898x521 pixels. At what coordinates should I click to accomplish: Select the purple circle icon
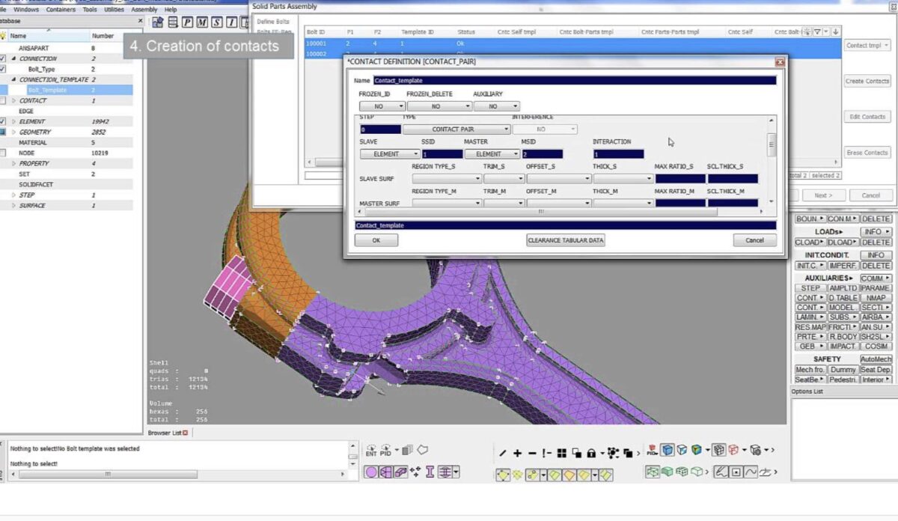(x=371, y=472)
